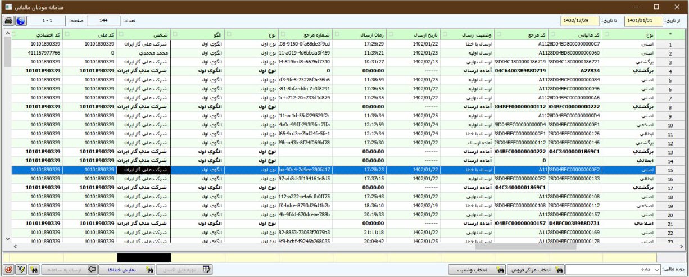This screenshot has height=277, width=689.
Task: Click the standalone binoculars search icon
Action: (x=34, y=270)
